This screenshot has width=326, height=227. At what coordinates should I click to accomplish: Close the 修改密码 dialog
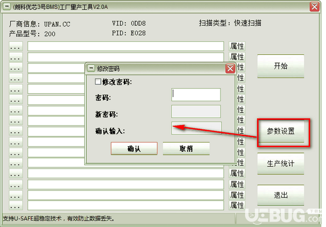[230, 68]
